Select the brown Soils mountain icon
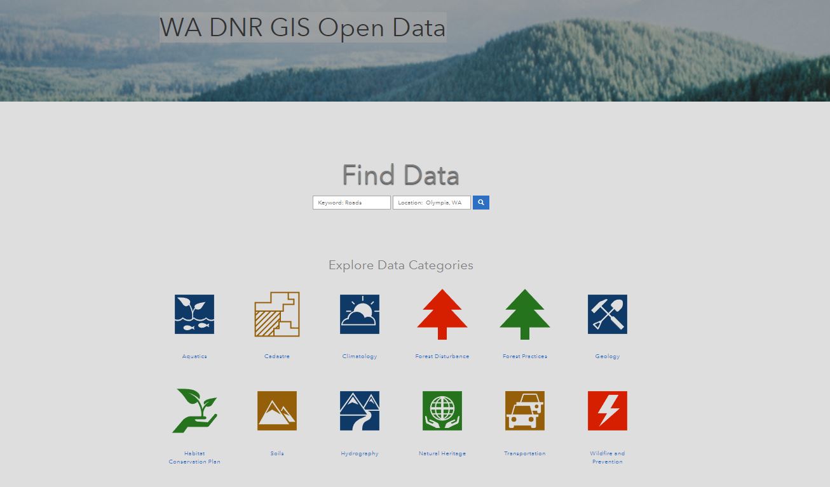830x487 pixels. 277,411
